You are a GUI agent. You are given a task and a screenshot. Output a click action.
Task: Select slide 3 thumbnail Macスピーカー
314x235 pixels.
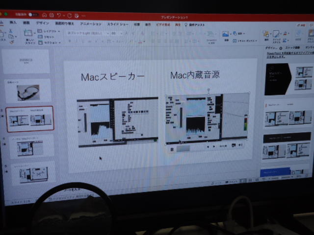30,119
